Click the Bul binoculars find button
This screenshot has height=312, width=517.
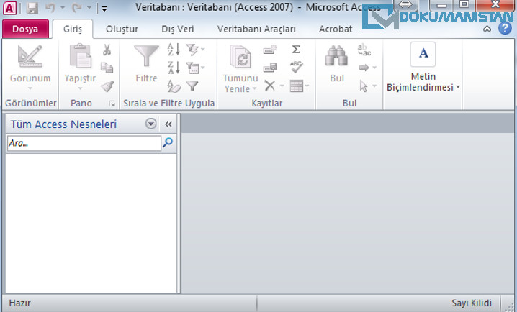tap(337, 63)
